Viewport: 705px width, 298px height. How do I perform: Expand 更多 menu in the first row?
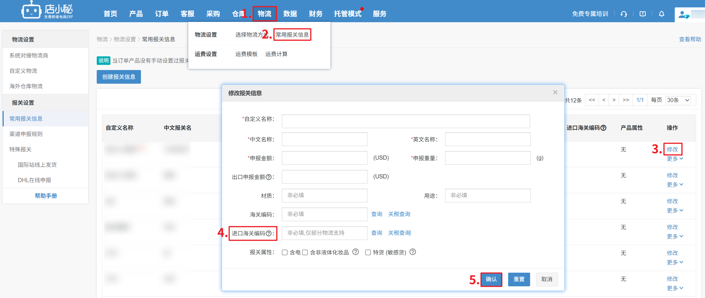[675, 159]
